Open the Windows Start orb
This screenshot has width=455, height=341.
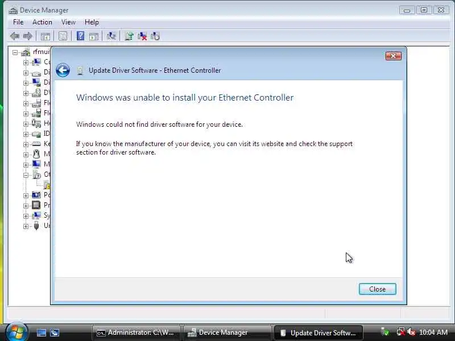point(16,332)
